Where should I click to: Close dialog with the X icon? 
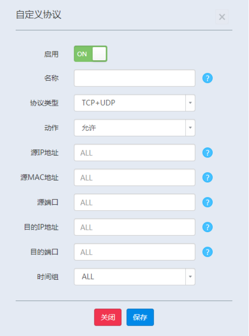(x=222, y=17)
